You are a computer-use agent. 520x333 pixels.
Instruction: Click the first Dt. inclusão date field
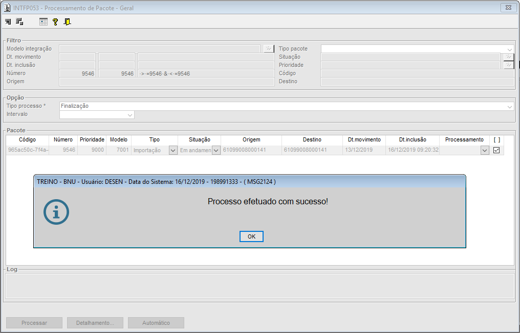pyautogui.click(x=77, y=65)
